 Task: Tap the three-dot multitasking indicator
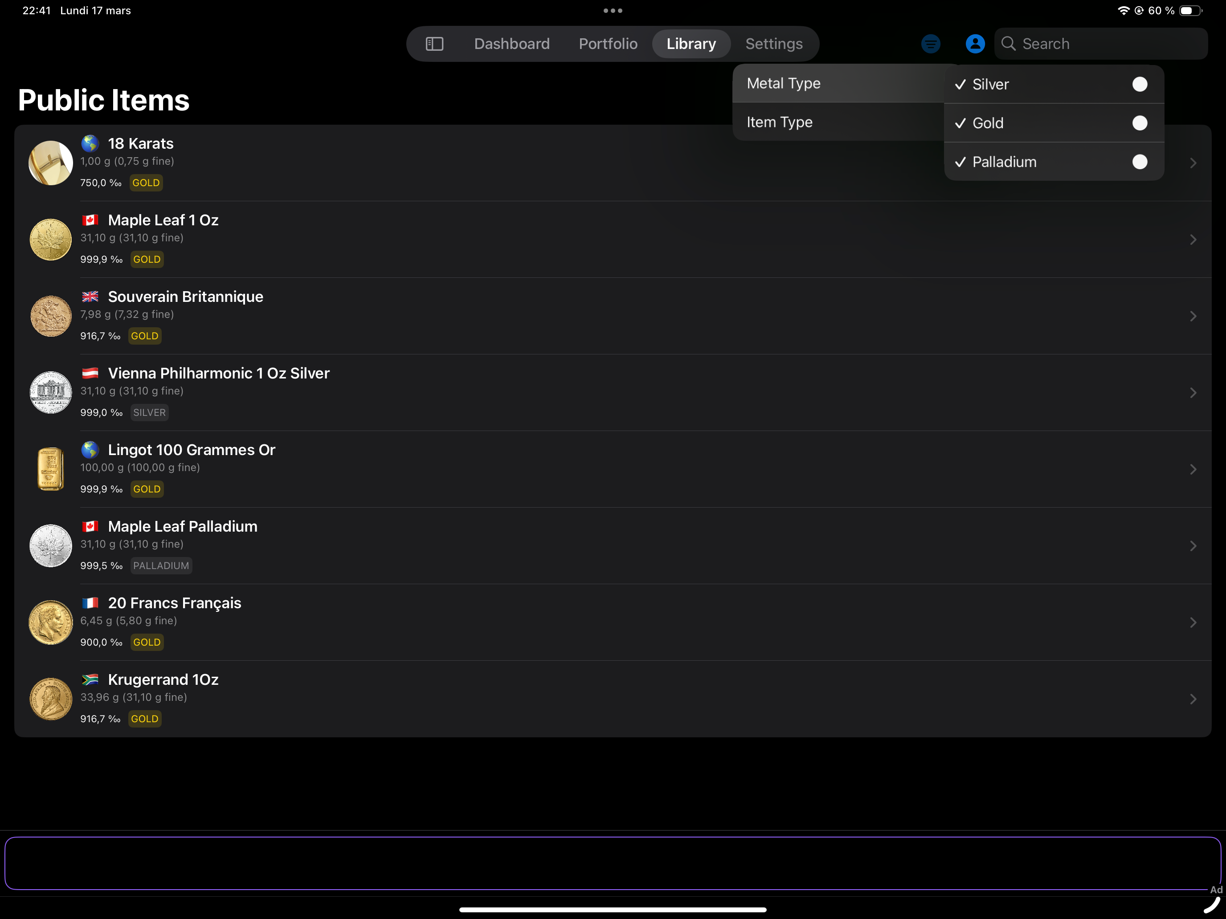tap(613, 11)
